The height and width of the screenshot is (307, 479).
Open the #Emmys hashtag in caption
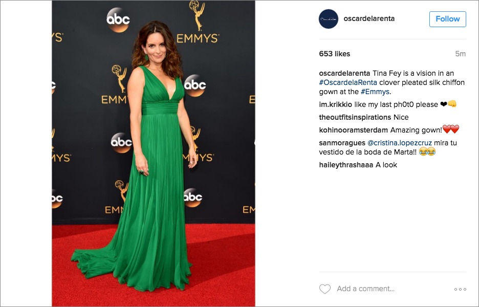point(375,92)
